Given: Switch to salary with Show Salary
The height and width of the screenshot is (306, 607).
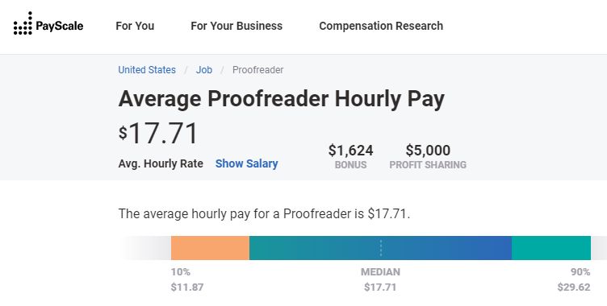Looking at the screenshot, I should pyautogui.click(x=247, y=163).
